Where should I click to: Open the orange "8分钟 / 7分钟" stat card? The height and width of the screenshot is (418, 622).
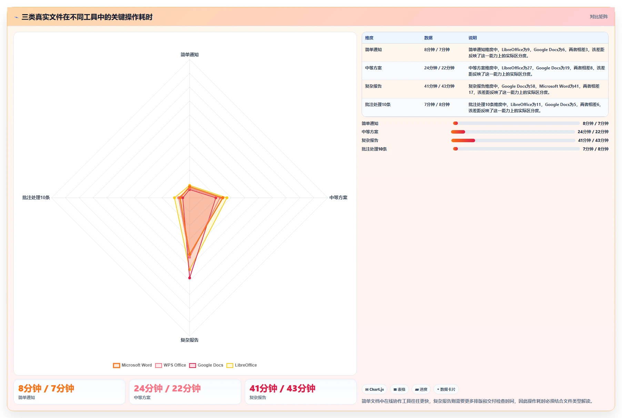(x=69, y=392)
